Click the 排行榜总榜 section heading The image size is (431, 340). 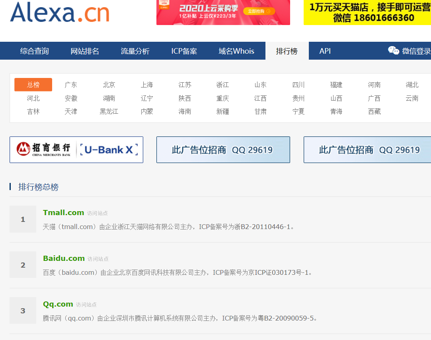(38, 187)
